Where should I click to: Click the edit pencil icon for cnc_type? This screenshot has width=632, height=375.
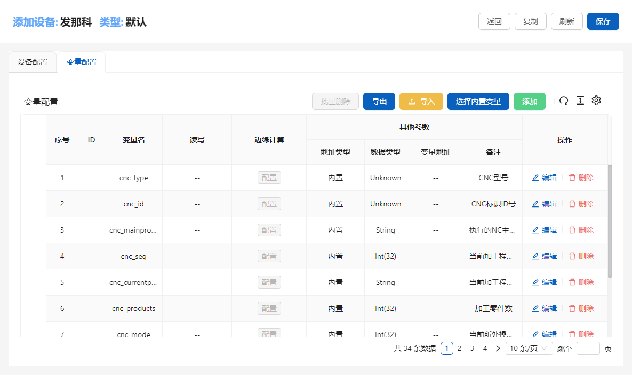point(535,178)
